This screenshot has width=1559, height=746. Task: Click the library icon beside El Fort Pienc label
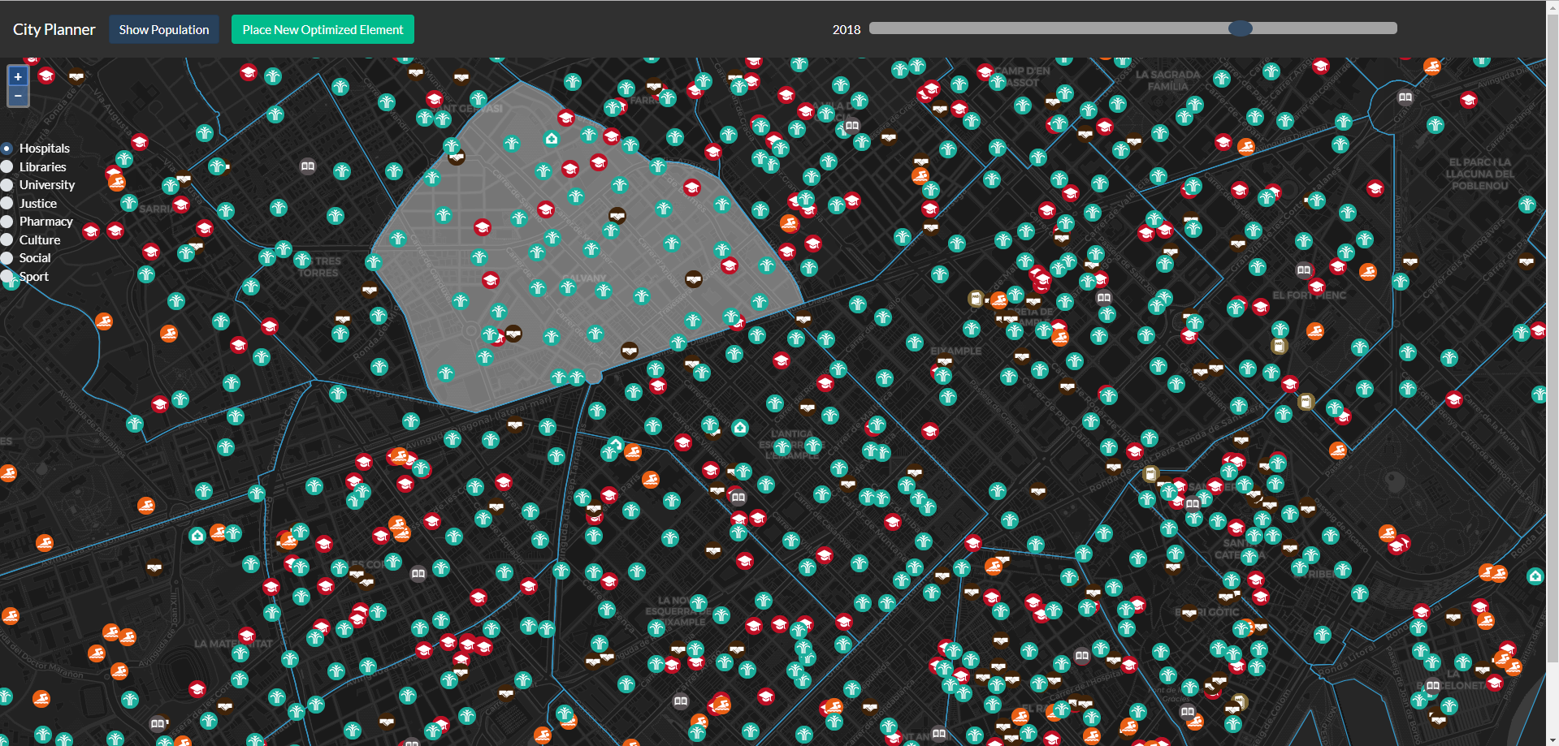click(x=1304, y=270)
